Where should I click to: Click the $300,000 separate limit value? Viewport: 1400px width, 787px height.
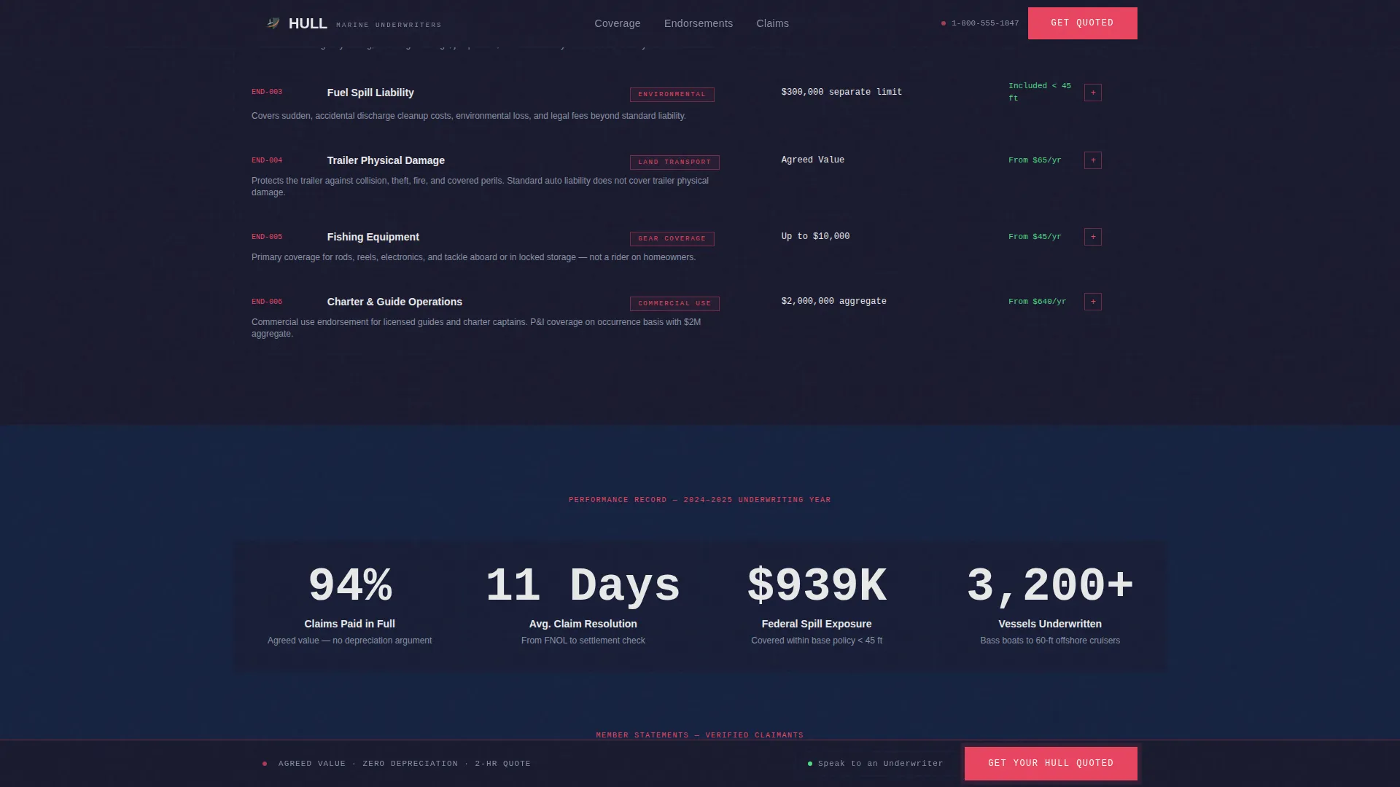point(841,92)
